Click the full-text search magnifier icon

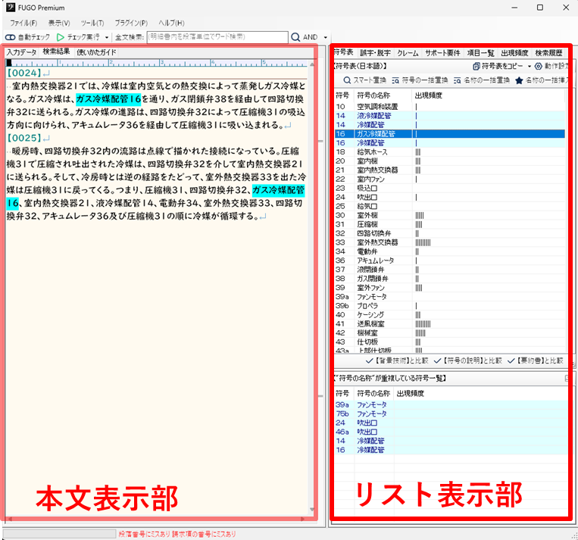[296, 37]
